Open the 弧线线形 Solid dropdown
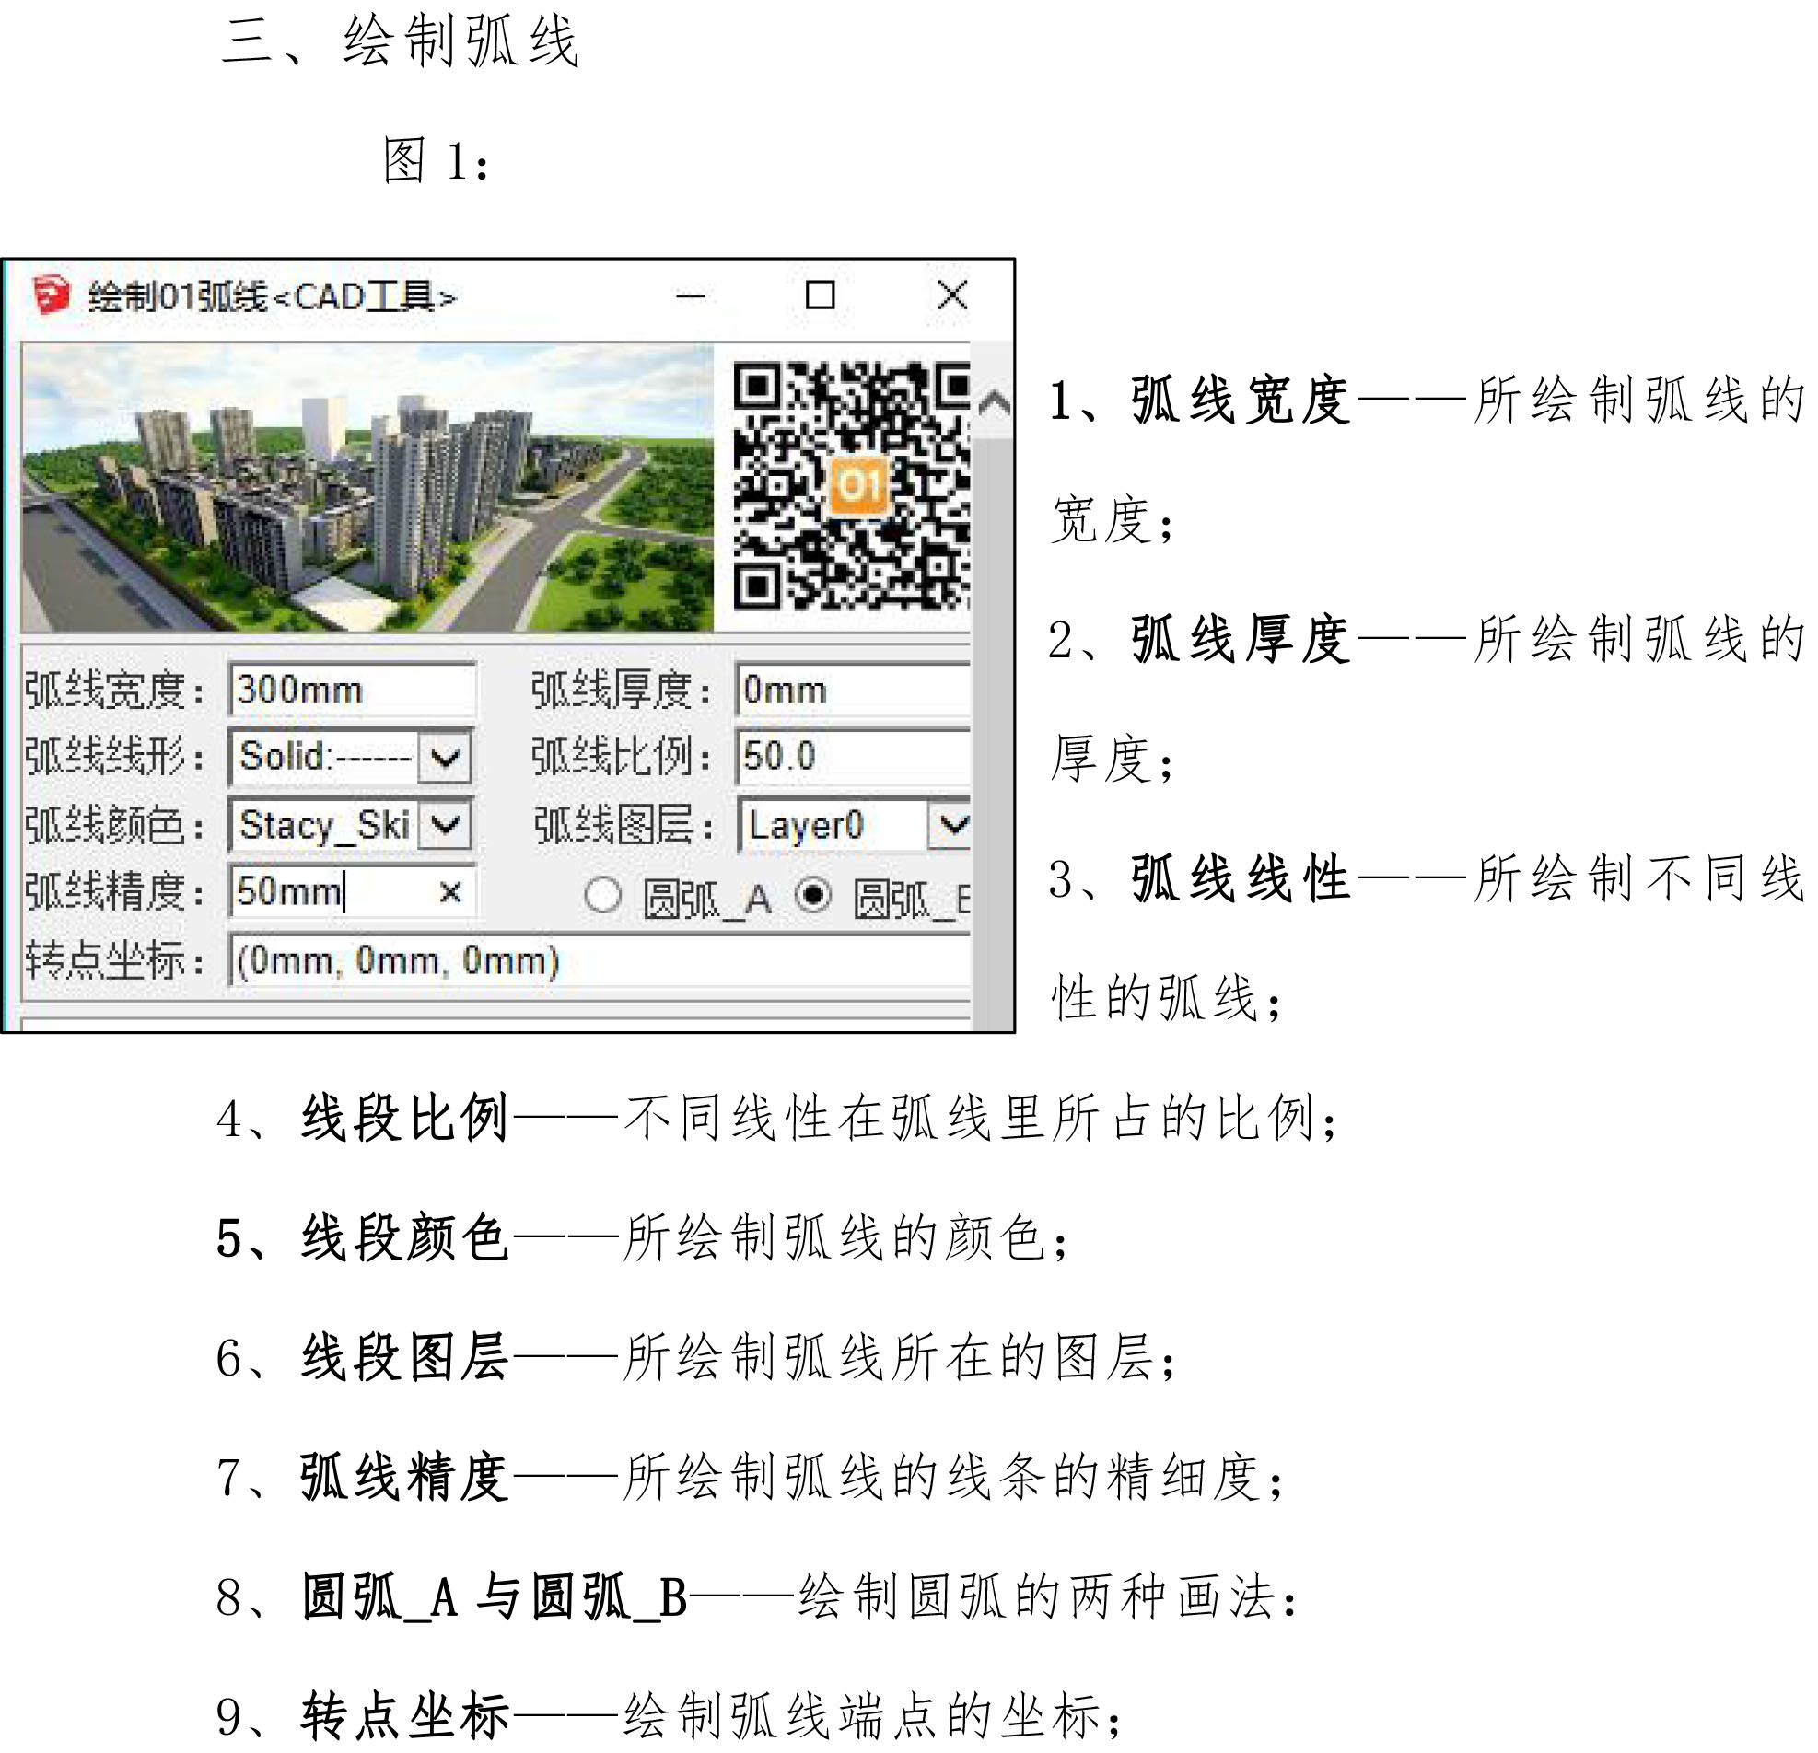1818x1753 pixels. [444, 757]
